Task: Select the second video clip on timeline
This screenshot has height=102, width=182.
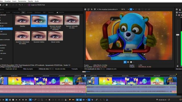Action: point(131,81)
